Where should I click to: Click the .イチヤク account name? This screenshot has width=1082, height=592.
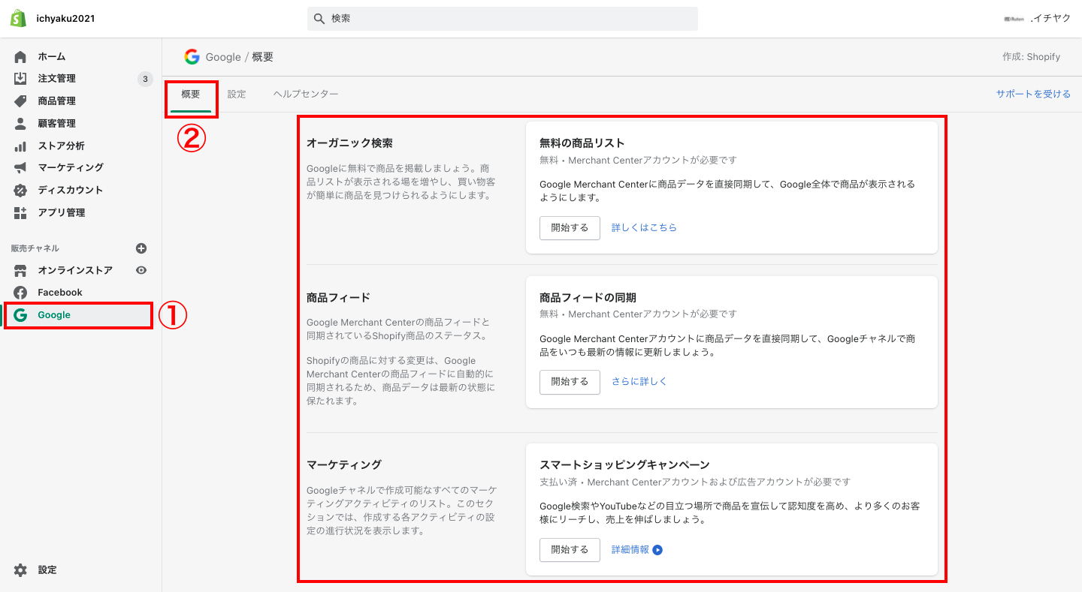click(x=1050, y=19)
